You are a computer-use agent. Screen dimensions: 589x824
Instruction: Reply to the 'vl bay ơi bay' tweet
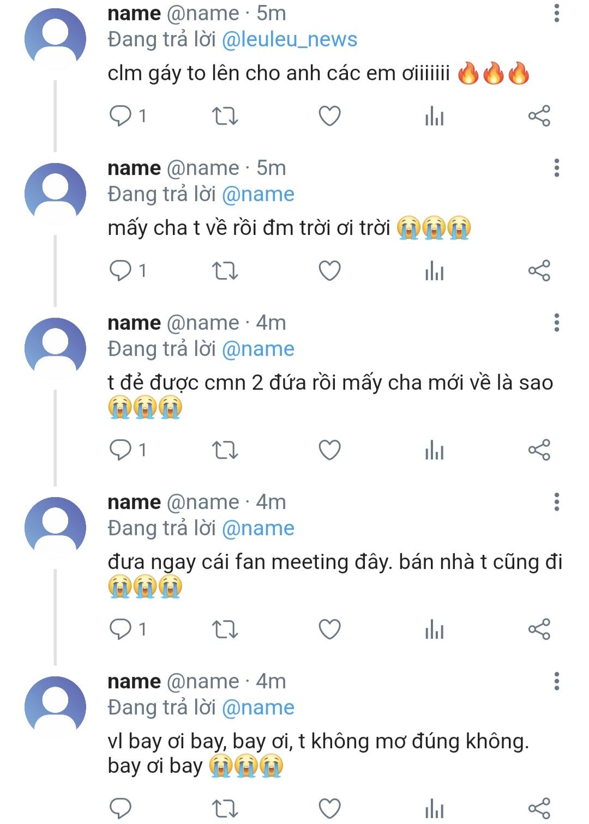(x=121, y=808)
